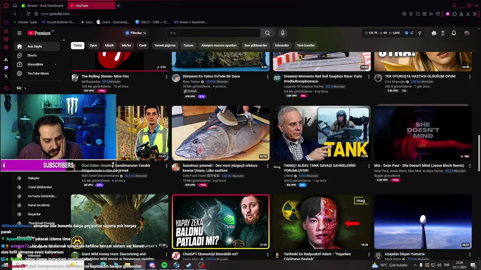Open Shorts in sidebar

click(x=37, y=55)
